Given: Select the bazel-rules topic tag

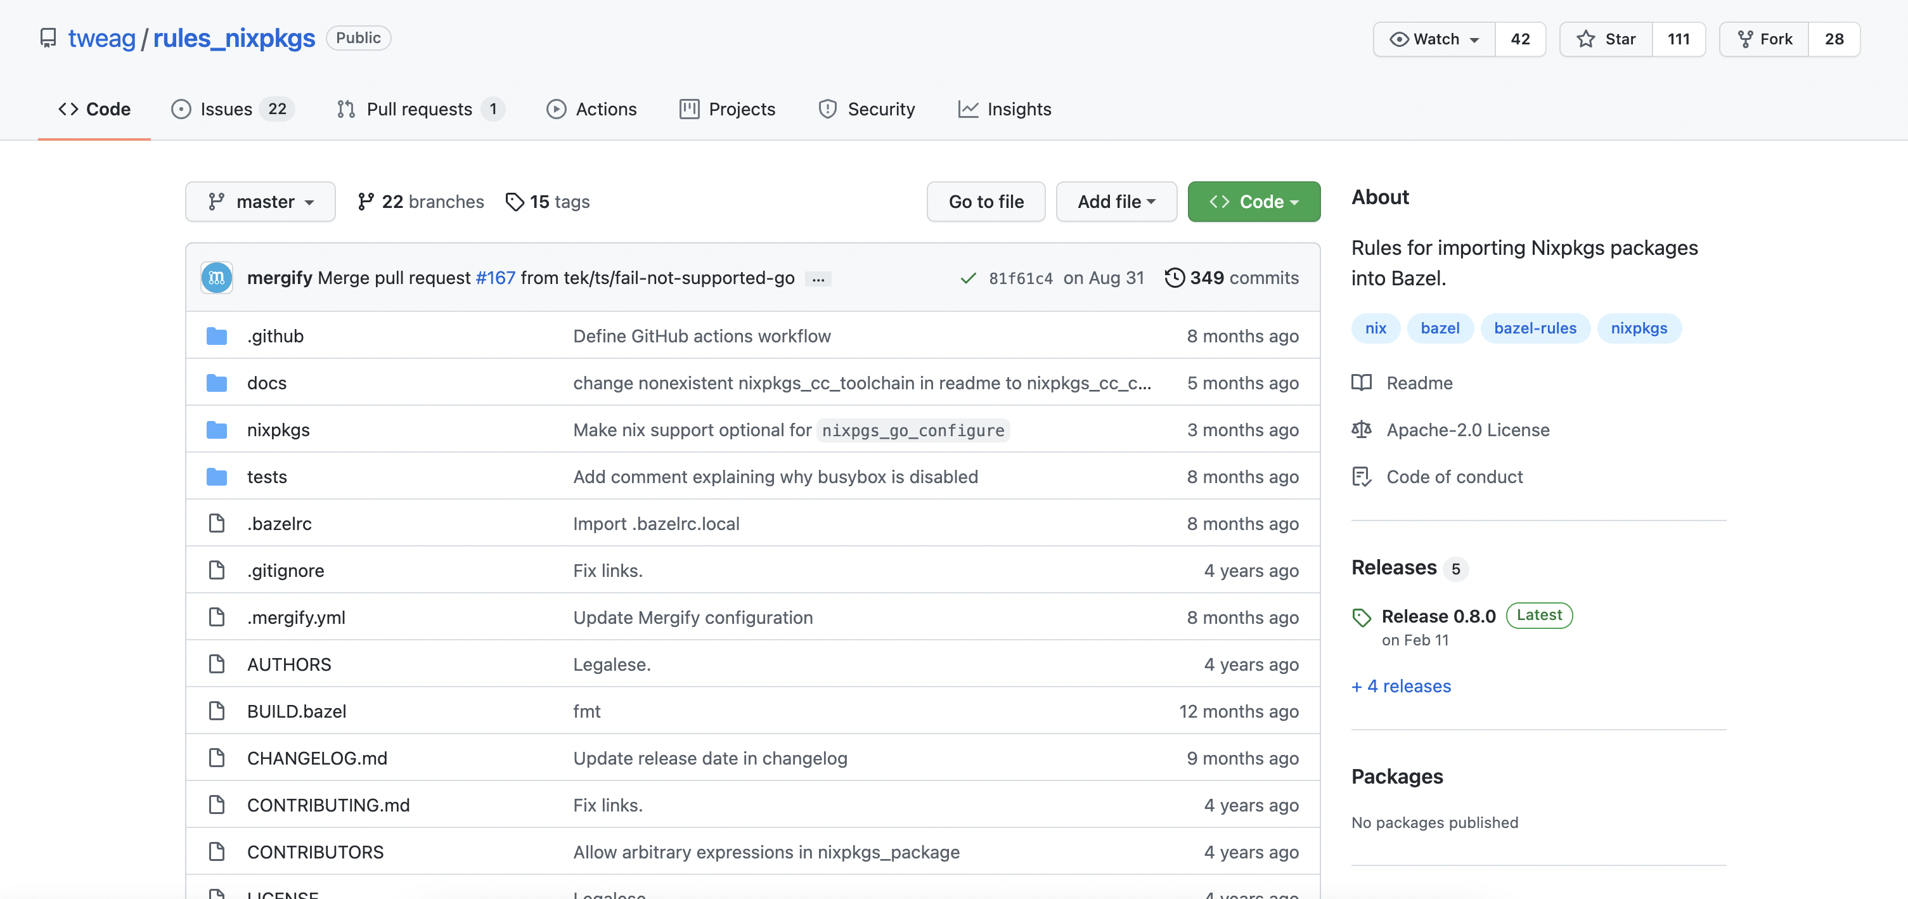Looking at the screenshot, I should 1535,328.
